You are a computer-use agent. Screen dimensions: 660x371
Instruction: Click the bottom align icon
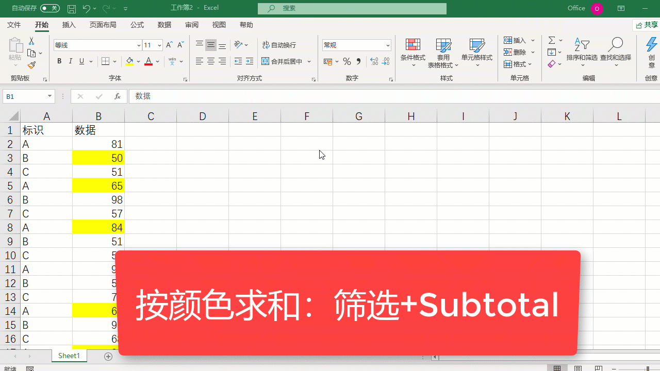[222, 45]
